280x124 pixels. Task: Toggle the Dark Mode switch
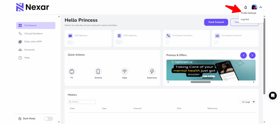pyautogui.click(x=48, y=119)
